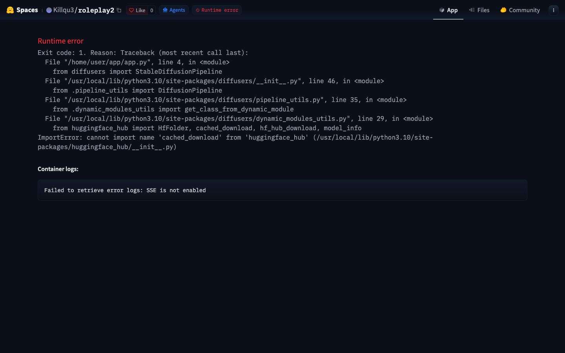Click the 'Failed to retrieve error logs' message
The image size is (565, 353).
[x=125, y=190]
